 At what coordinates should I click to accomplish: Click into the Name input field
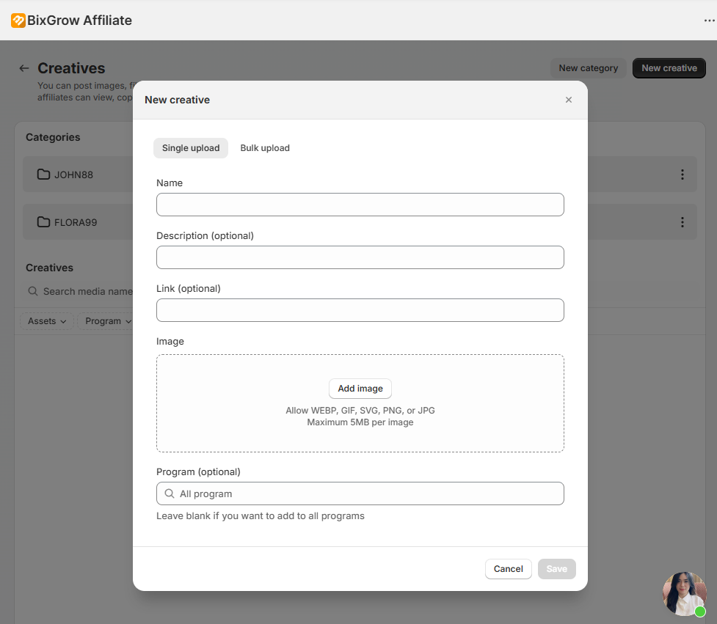(360, 205)
